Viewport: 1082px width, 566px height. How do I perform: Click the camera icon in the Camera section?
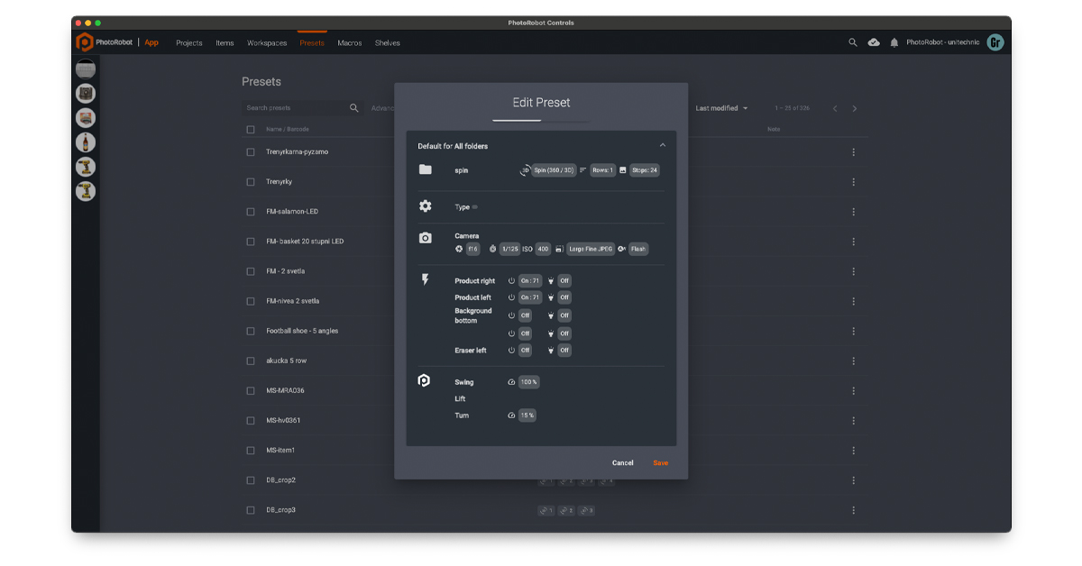tap(425, 237)
